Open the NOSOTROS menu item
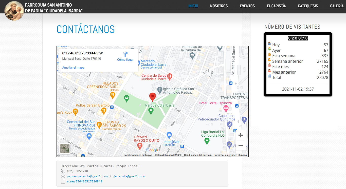The image size is (346, 189). pos(219,6)
